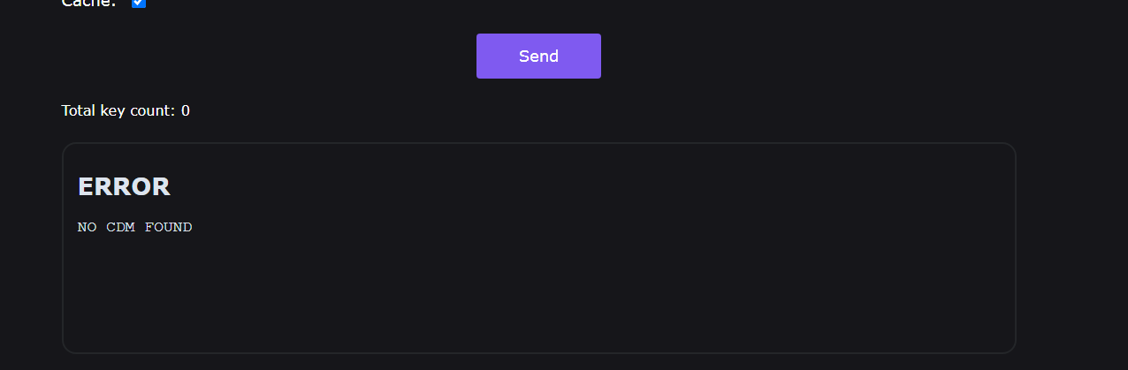
Task: Click the 0 value after key count
Action: [x=186, y=110]
